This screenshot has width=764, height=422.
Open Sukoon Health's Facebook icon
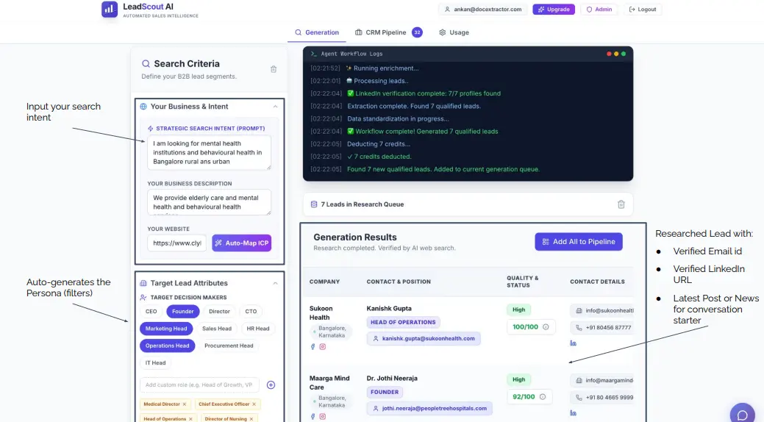[x=313, y=346]
